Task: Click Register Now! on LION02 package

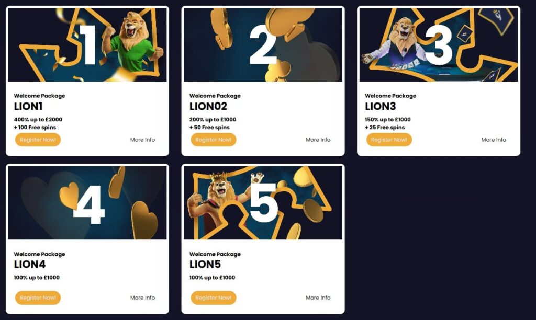Action: 214,140
